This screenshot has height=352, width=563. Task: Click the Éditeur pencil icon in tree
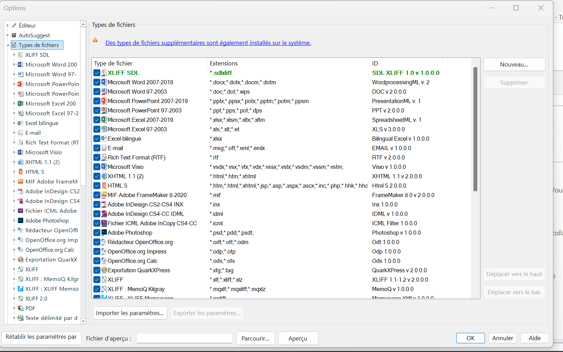(14, 25)
